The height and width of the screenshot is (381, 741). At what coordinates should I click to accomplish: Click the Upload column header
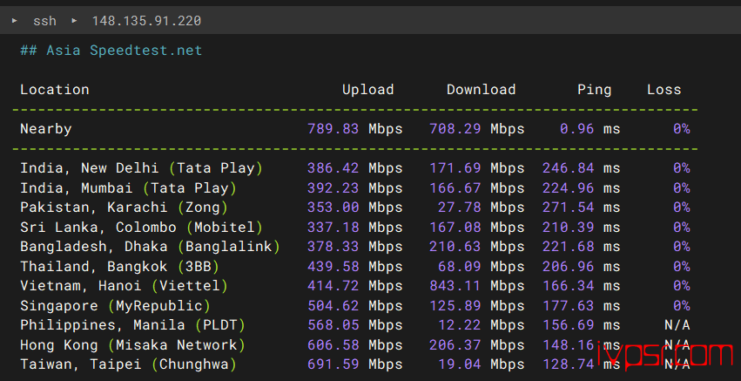367,90
